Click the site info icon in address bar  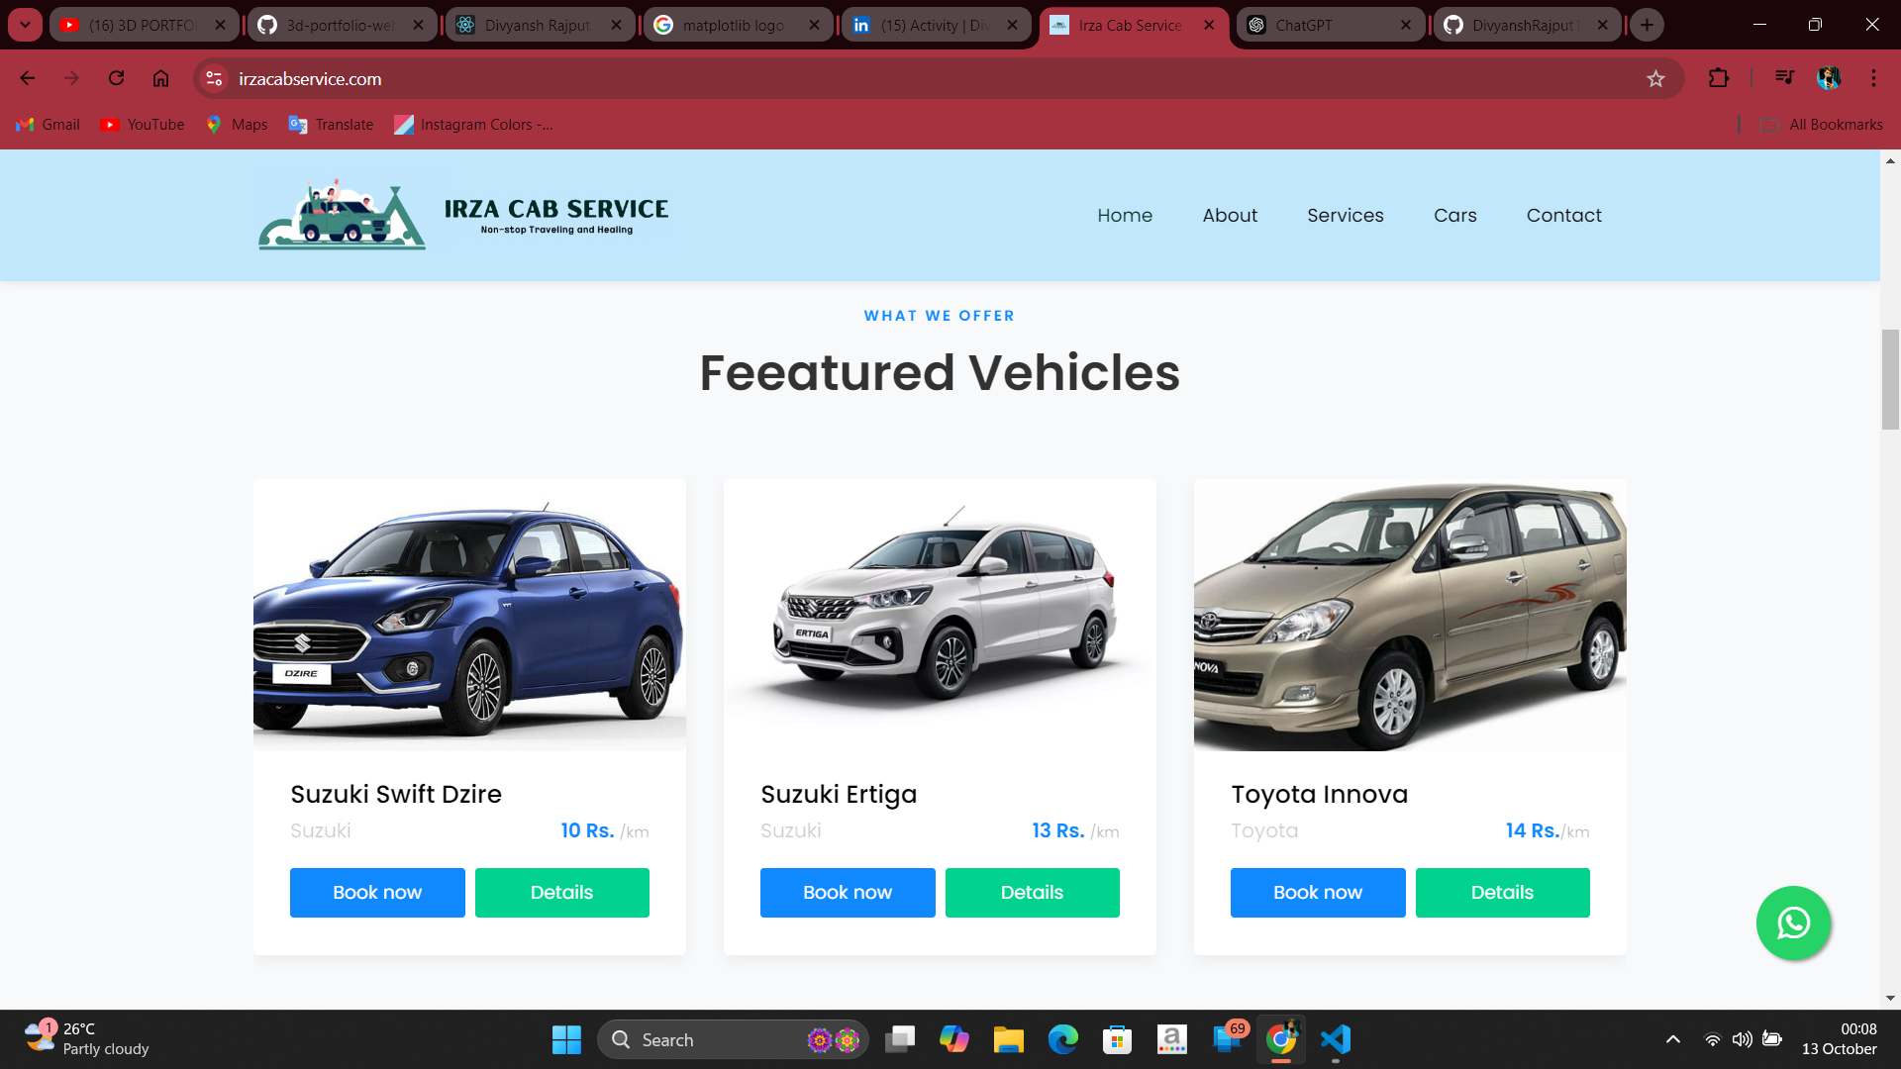[214, 78]
